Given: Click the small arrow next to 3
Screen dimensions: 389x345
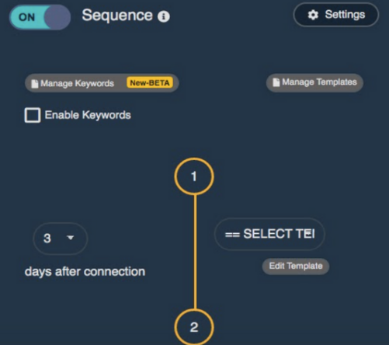Looking at the screenshot, I should (x=71, y=238).
